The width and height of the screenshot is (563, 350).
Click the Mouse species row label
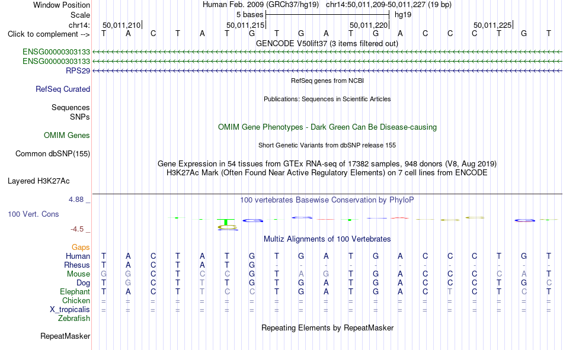78,274
